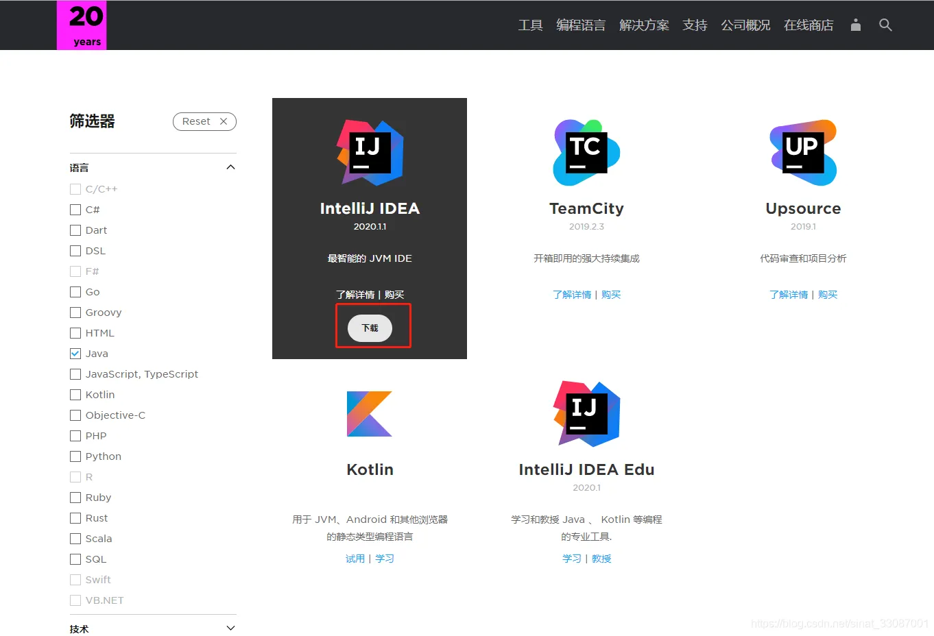Tick the R language checkbox
The height and width of the screenshot is (636, 934).
[x=75, y=477]
